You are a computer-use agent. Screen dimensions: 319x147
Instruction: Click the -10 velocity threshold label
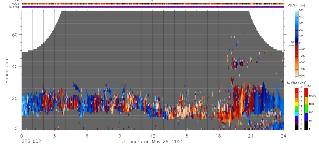pyautogui.click(x=291, y=46)
